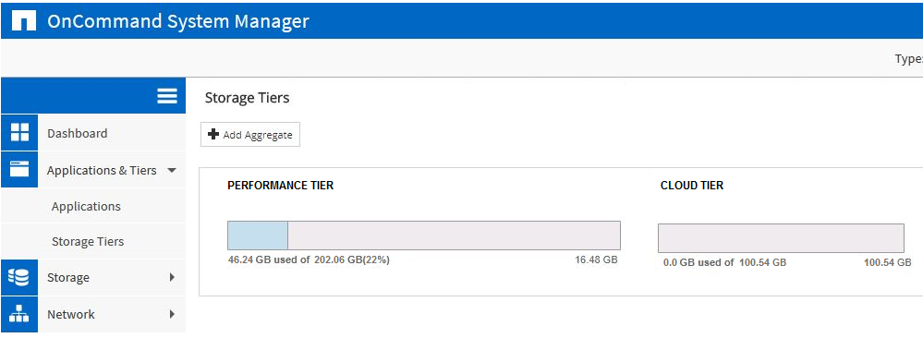923x338 pixels.
Task: Collapse sidebar with the hamburger menu icon
Action: coord(167,96)
